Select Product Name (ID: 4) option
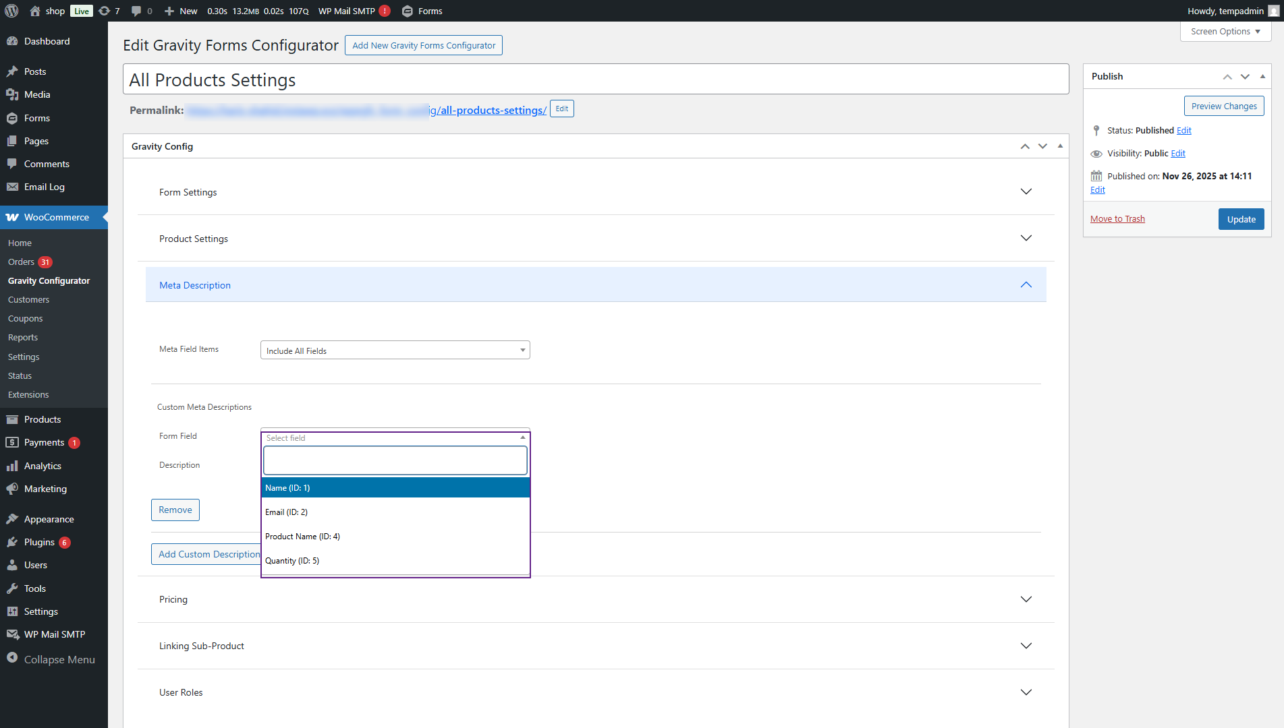This screenshot has height=728, width=1284. [x=395, y=537]
